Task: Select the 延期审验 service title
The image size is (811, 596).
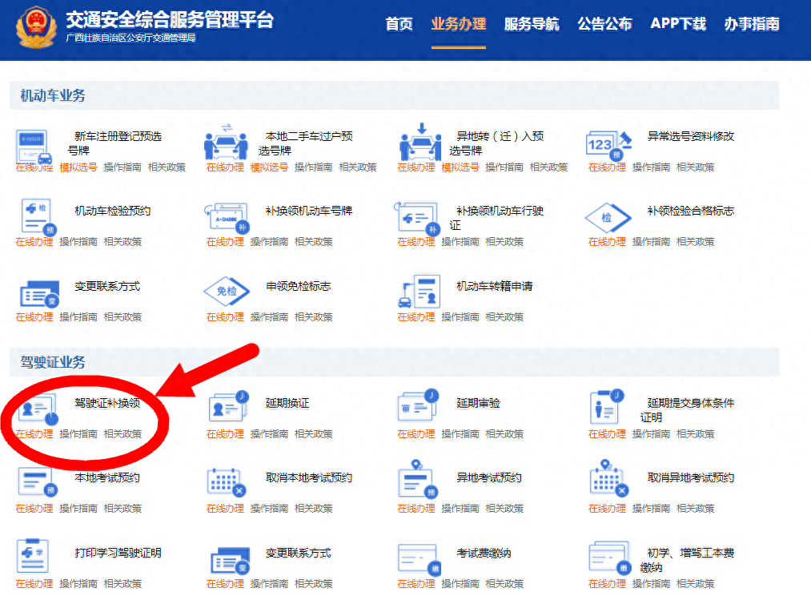Action: coord(478,403)
